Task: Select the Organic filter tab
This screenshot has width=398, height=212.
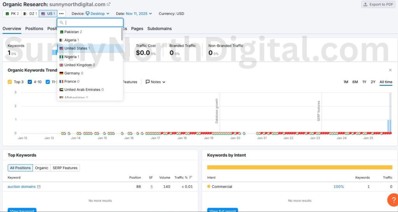Action: 42,168
